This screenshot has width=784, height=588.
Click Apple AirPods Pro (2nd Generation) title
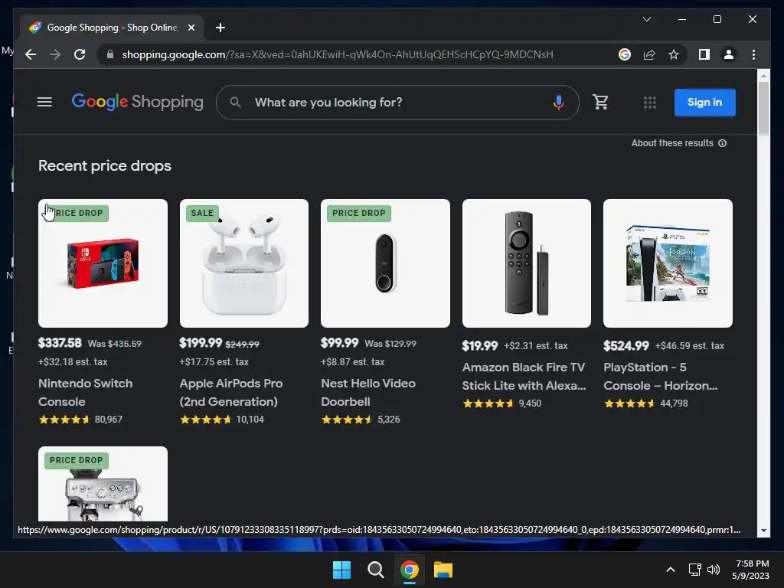click(x=231, y=393)
